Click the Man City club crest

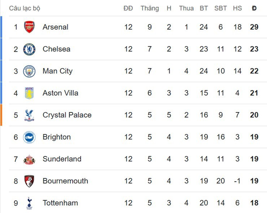29,71
